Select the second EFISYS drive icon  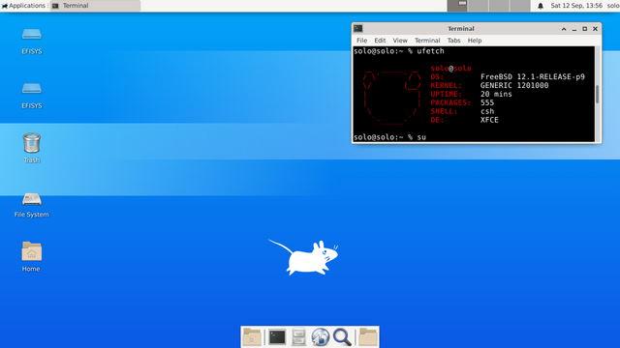[32, 89]
